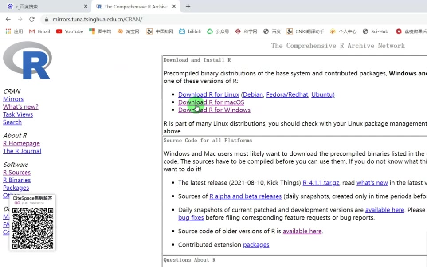Open older versions available here link
Image resolution: width=427 pixels, height=267 pixels.
coord(302,231)
